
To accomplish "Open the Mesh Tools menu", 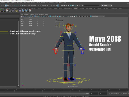I will pos(20,3).
